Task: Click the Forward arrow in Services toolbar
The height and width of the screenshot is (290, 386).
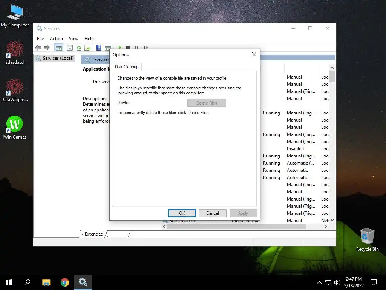Action: tap(46, 48)
